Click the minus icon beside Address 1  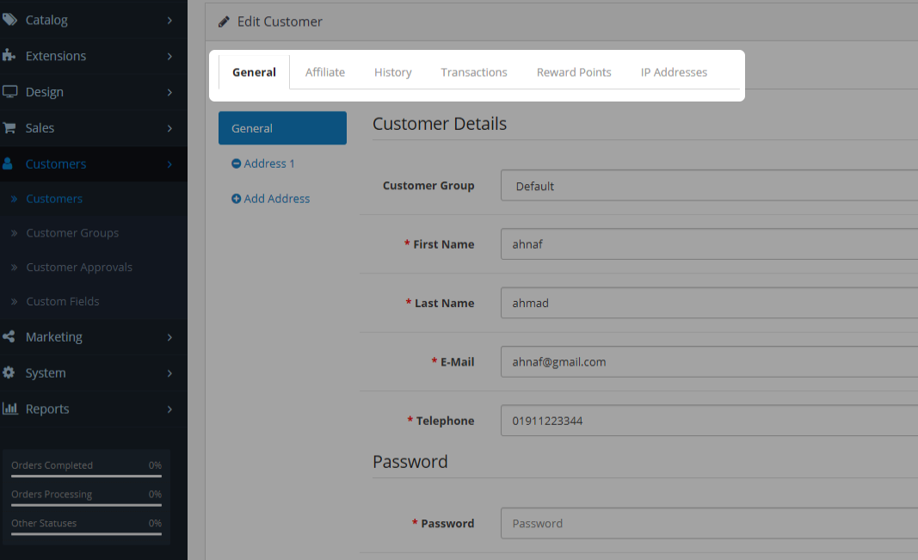tap(237, 163)
